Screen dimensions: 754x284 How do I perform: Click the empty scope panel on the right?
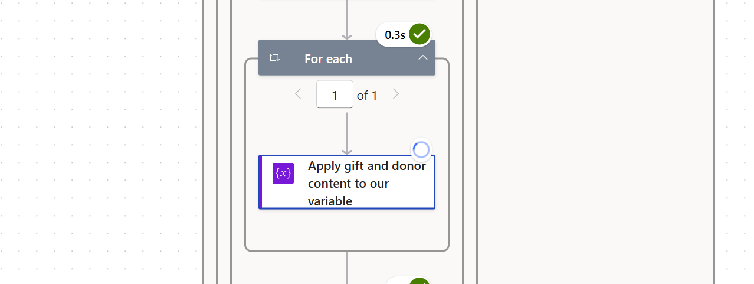click(x=595, y=142)
